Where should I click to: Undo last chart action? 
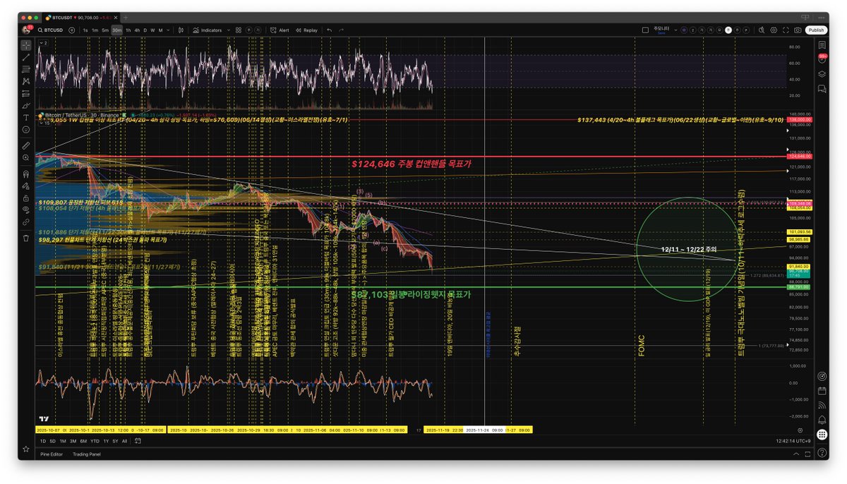pyautogui.click(x=330, y=30)
